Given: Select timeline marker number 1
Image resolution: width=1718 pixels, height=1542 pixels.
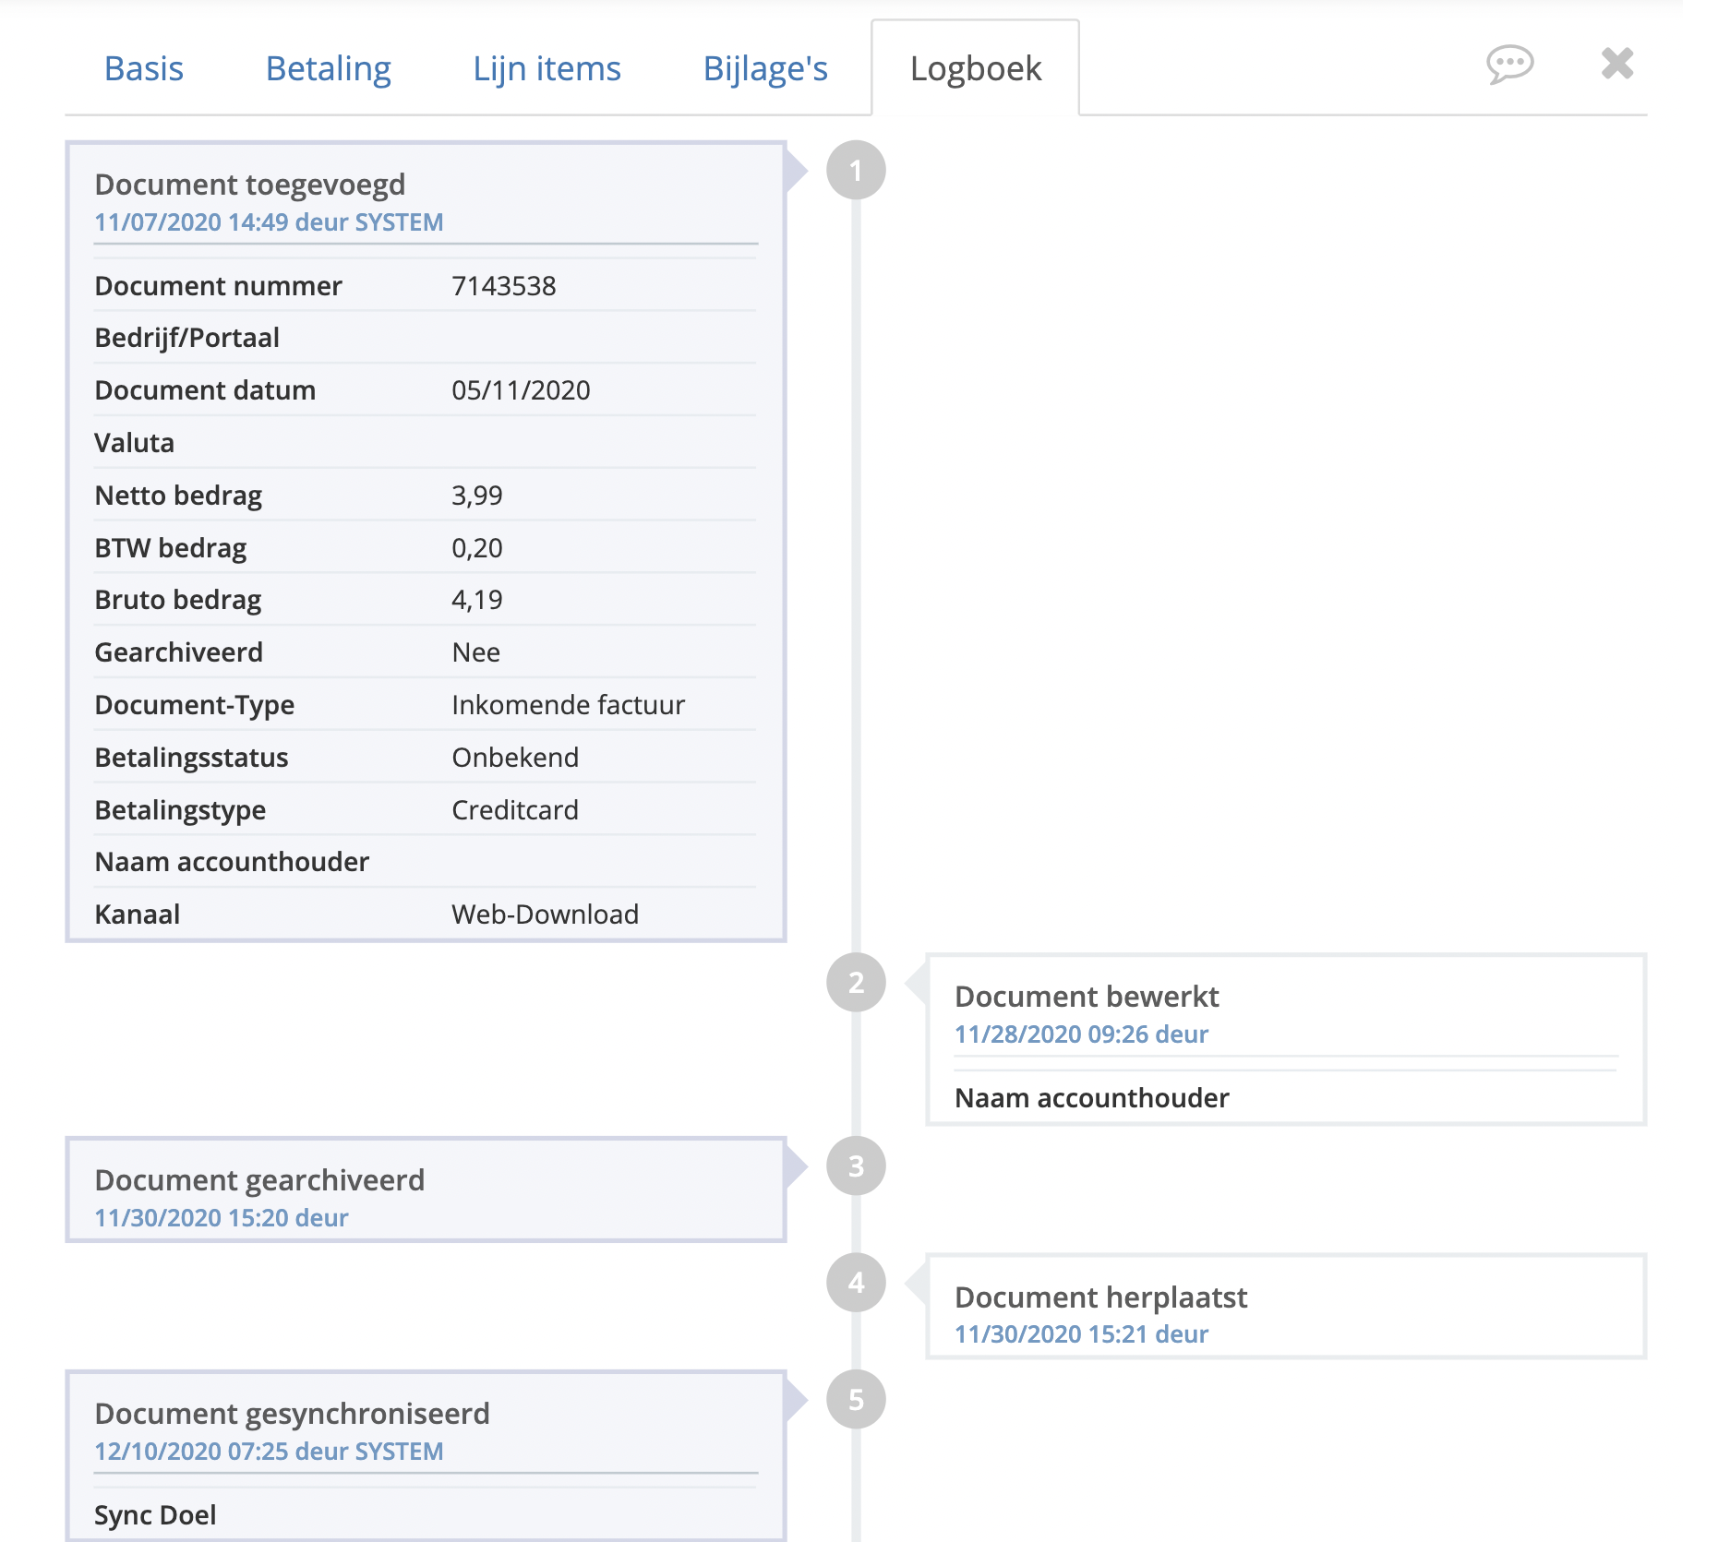Looking at the screenshot, I should pos(856,171).
